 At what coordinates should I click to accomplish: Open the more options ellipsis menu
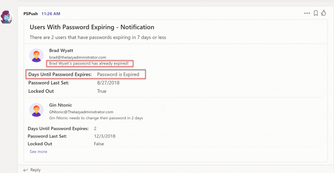tap(307, 13)
